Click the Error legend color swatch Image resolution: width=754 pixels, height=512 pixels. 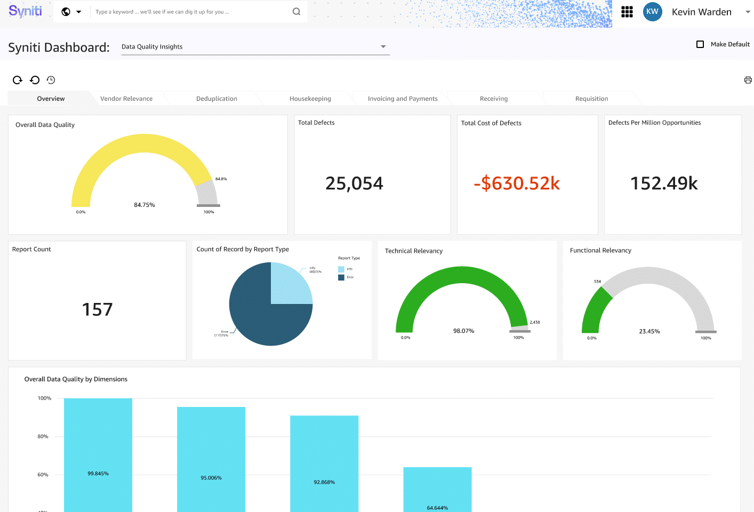(341, 277)
